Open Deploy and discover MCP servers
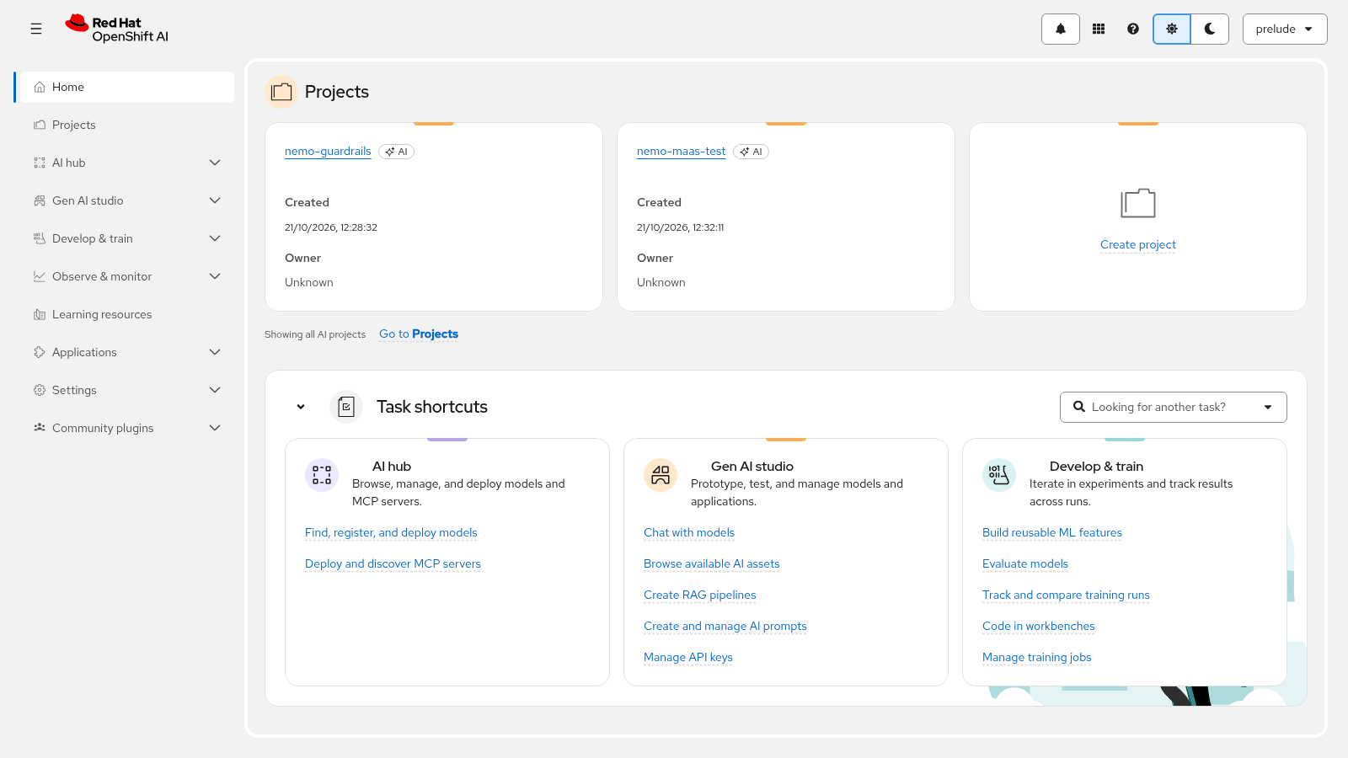Screen dimensions: 1348x758 click(x=393, y=564)
